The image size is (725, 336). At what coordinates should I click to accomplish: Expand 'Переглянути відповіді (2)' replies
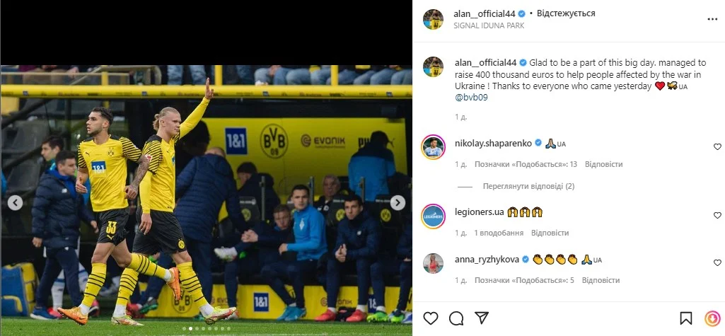tap(528, 186)
